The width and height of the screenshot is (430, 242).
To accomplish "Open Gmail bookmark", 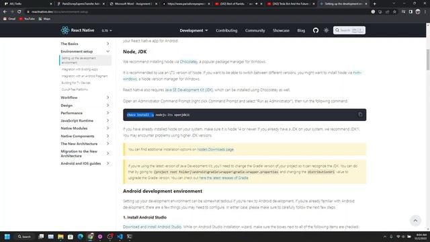I will coord(9,19).
